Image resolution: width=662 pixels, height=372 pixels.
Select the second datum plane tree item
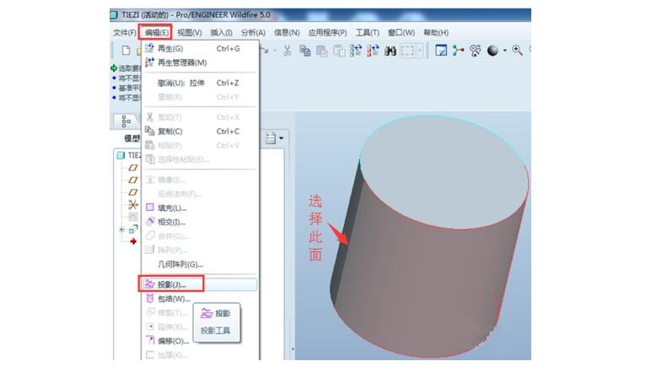pyautogui.click(x=132, y=180)
